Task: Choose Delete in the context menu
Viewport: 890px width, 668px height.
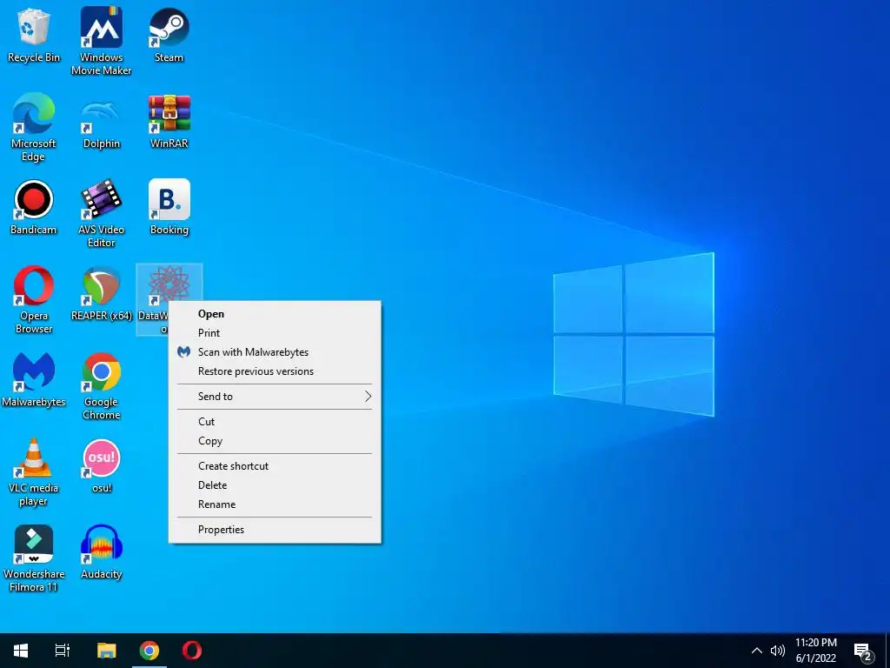Action: point(275,485)
